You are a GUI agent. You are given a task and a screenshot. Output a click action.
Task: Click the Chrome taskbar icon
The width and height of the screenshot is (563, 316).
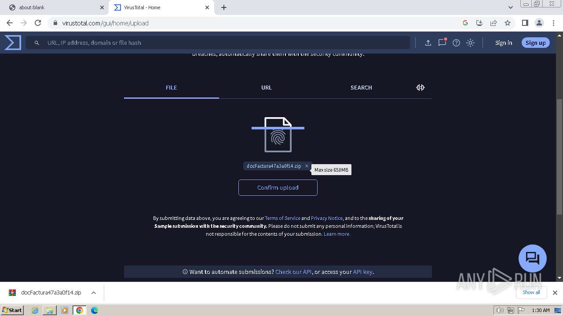pyautogui.click(x=80, y=310)
